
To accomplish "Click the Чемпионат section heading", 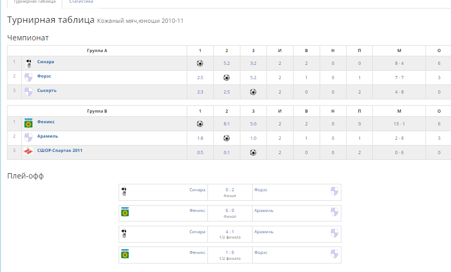I will point(28,38).
